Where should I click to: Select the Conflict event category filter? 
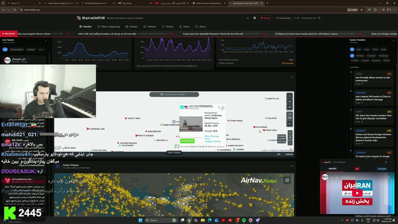pos(354,61)
